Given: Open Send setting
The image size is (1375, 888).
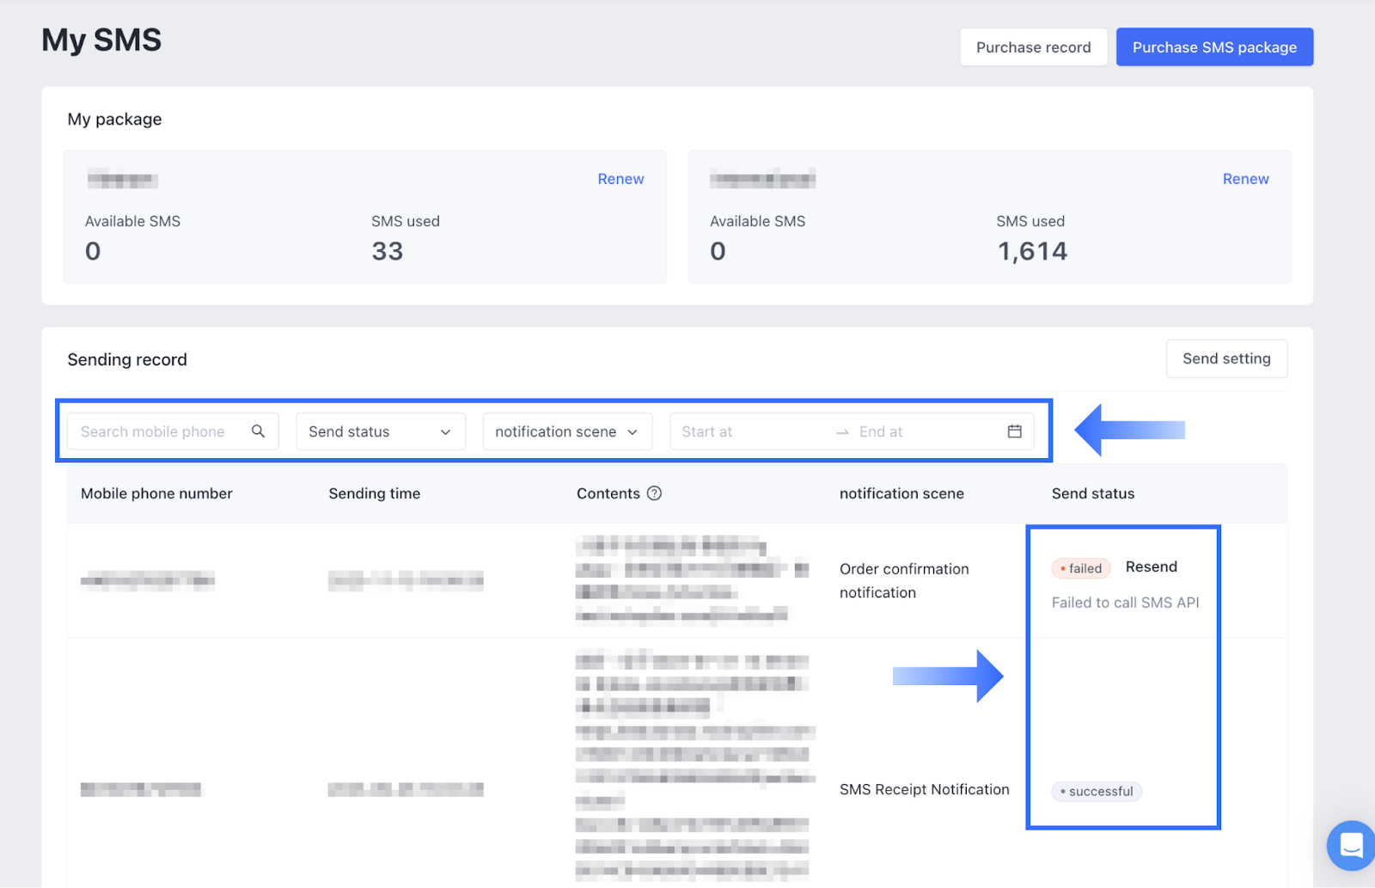Looking at the screenshot, I should pyautogui.click(x=1225, y=358).
